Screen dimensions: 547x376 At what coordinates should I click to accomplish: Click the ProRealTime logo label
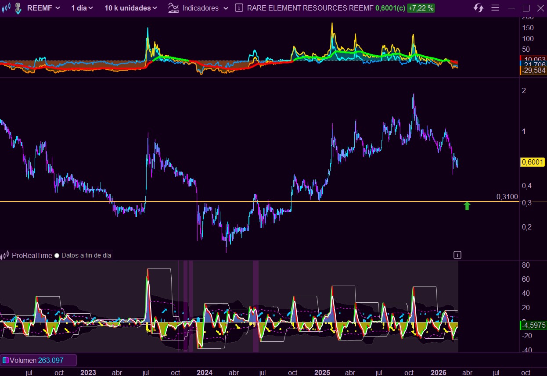[x=32, y=255]
